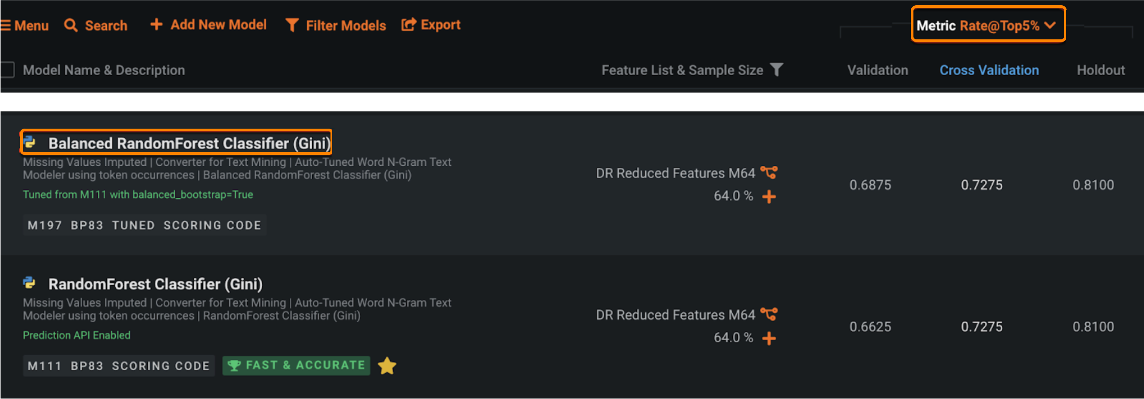Click the Python icon beside Balanced RandomForest
This screenshot has height=399, width=1144.
29,142
